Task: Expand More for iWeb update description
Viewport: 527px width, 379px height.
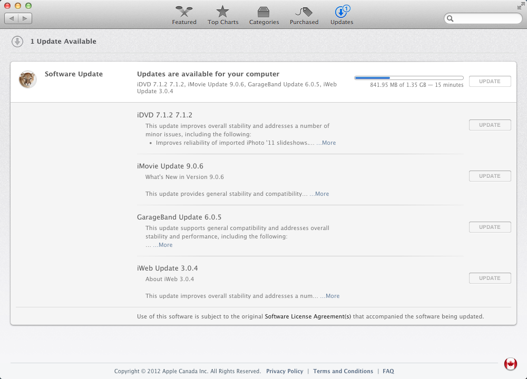Action: pos(330,296)
